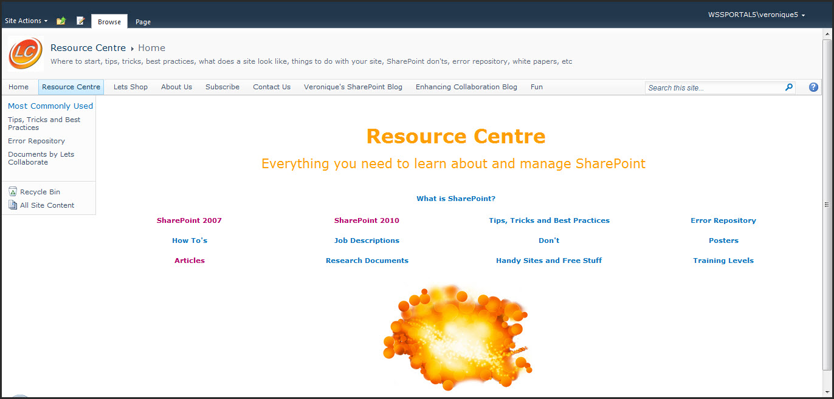Click the orange LC site logo
Image resolution: width=834 pixels, height=399 pixels.
pyautogui.click(x=26, y=53)
